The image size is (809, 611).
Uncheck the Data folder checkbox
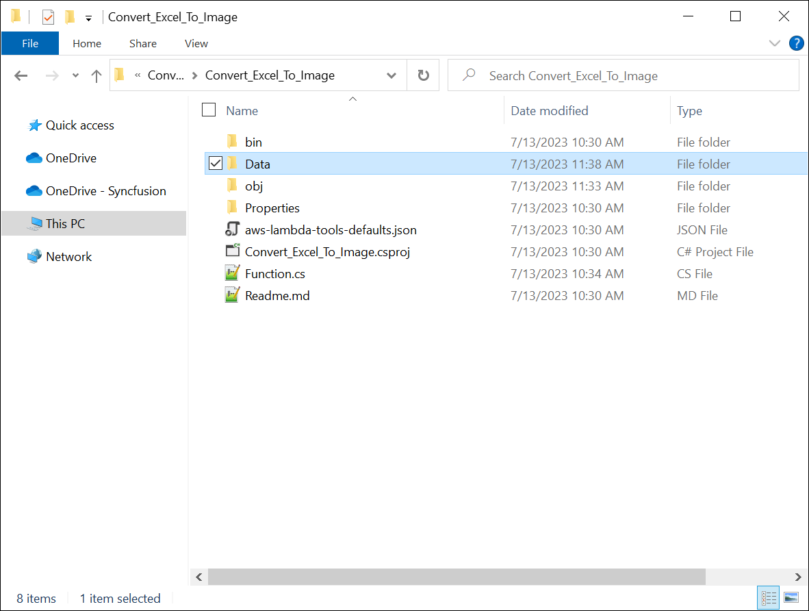pos(216,164)
